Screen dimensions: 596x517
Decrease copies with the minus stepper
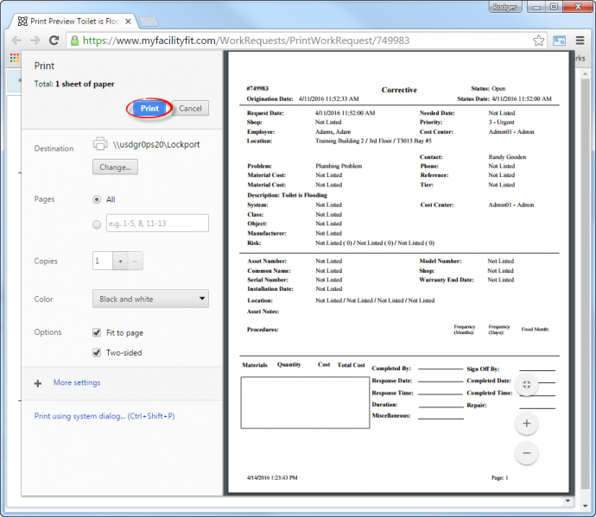coord(136,261)
